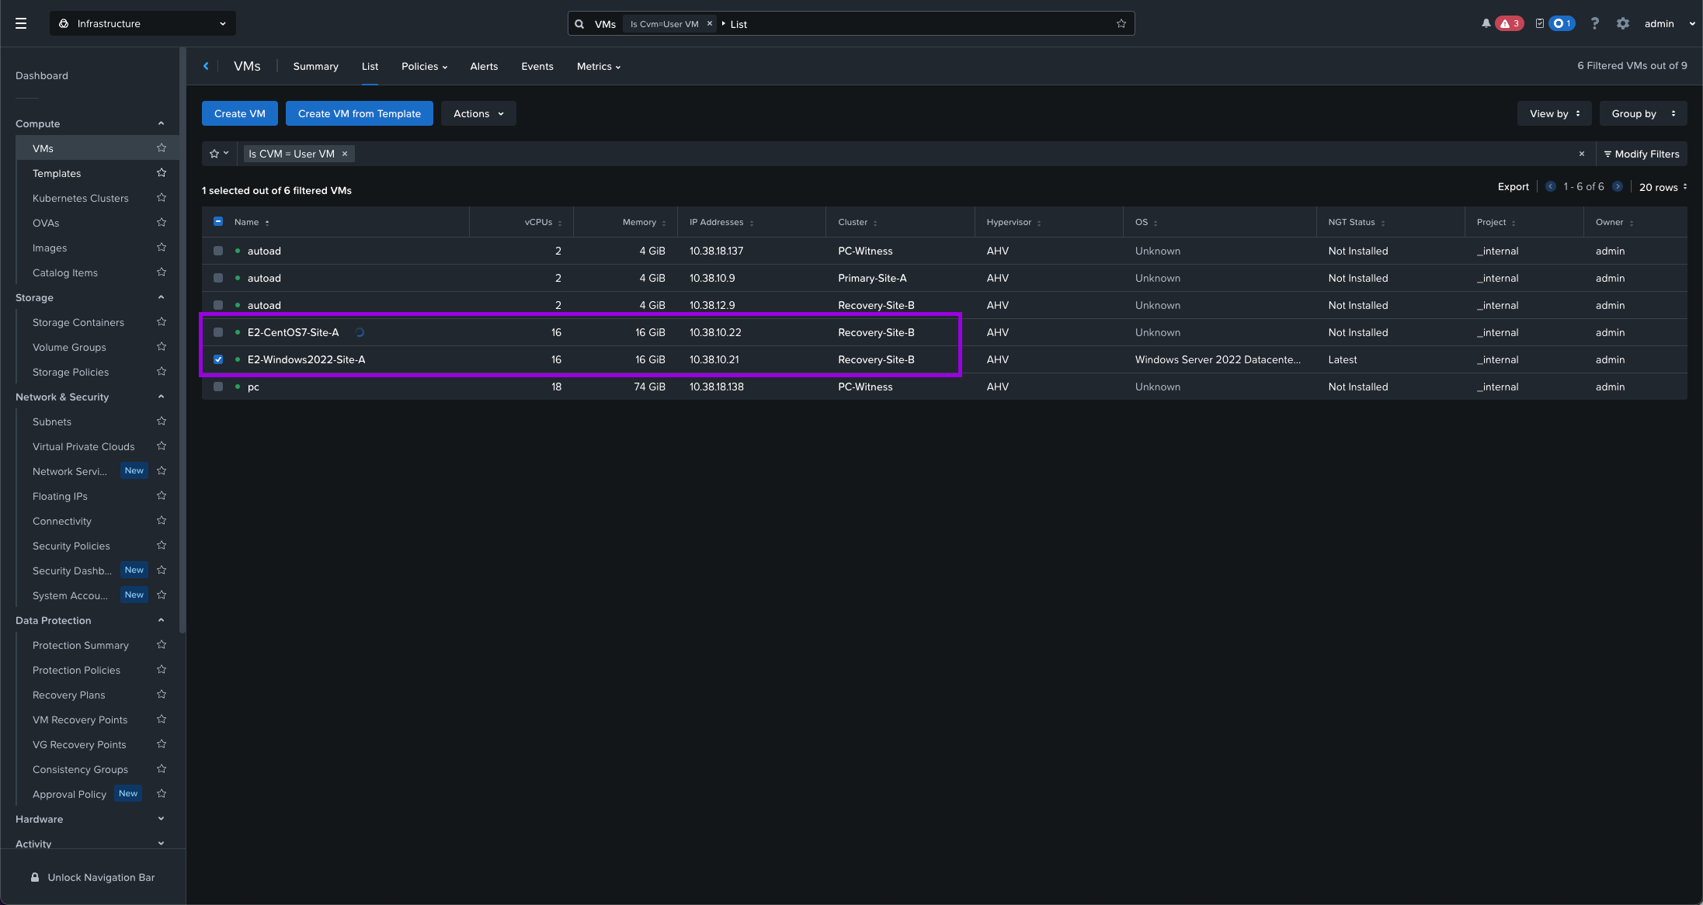Star the Subnets sidebar entry
1703x905 pixels.
pyautogui.click(x=162, y=421)
